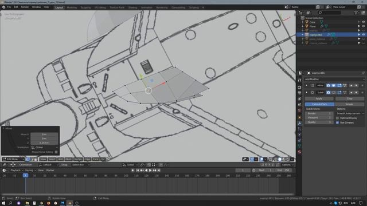Image resolution: width=367 pixels, height=206 pixels.
Task: Open Move panel Orientation Global dropdown
Action: coord(45,148)
